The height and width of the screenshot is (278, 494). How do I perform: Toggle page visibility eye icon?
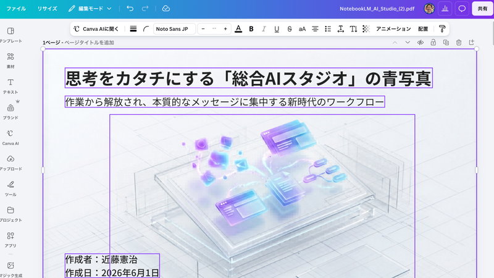tap(421, 42)
